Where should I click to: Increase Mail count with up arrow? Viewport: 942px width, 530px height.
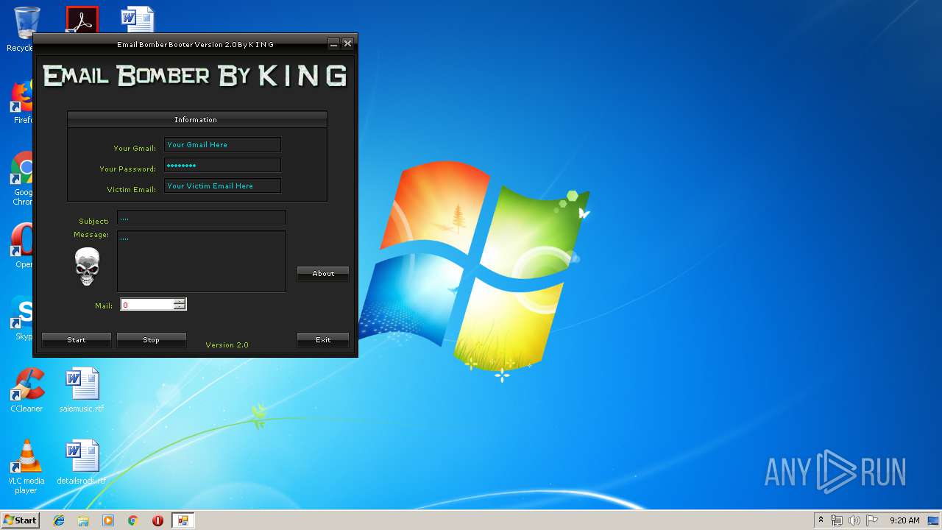point(180,301)
